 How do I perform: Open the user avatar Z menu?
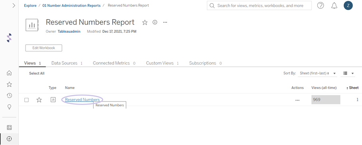pyautogui.click(x=348, y=6)
